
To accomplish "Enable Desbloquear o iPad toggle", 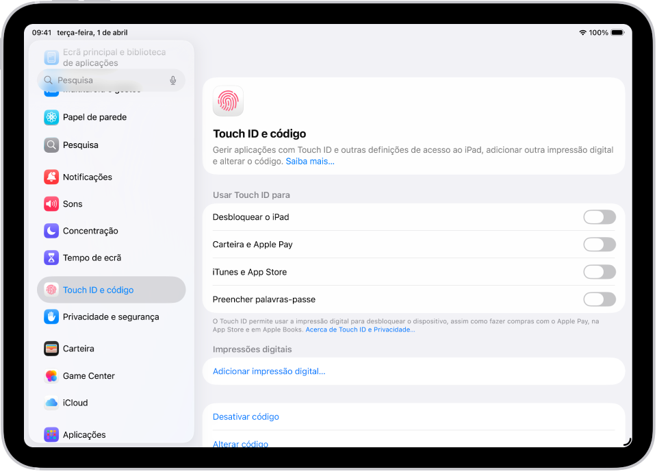I will pos(600,217).
